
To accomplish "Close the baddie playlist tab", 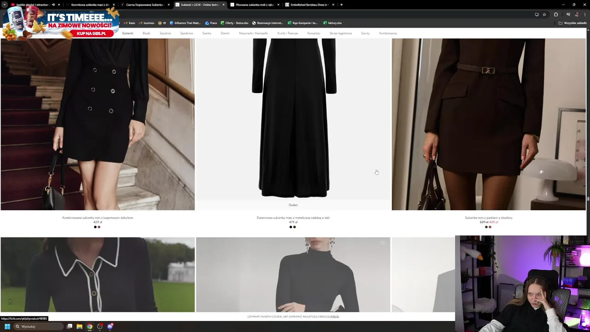I will pyautogui.click(x=59, y=5).
